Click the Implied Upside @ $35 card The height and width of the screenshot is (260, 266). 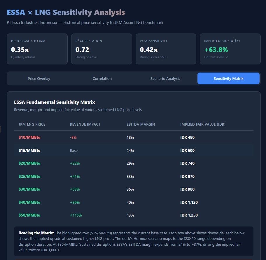pyautogui.click(x=230, y=49)
